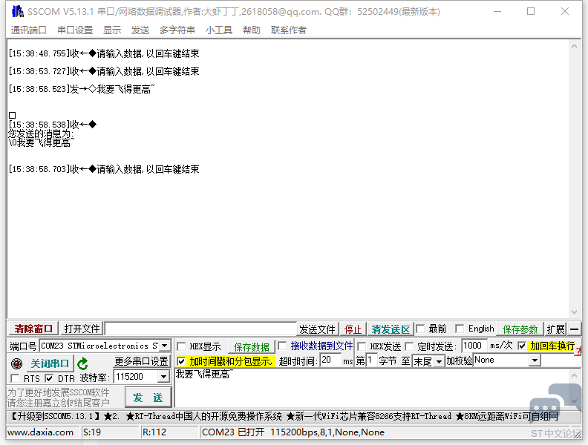Toggle the HEX发送 checkbox
This screenshot has width=588, height=445.
(362, 346)
